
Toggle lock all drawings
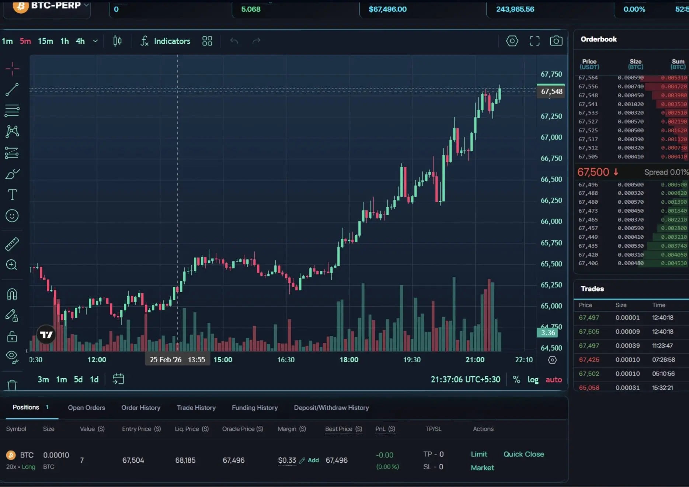(x=12, y=336)
